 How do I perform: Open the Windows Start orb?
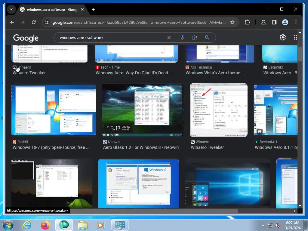8,225
